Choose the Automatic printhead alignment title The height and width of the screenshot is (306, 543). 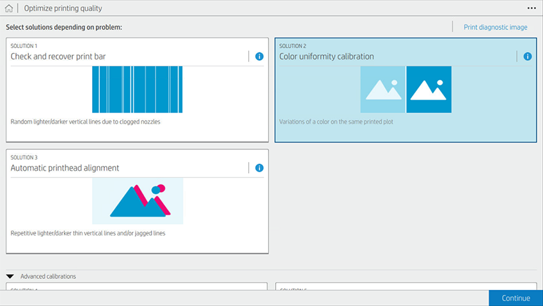pos(65,168)
